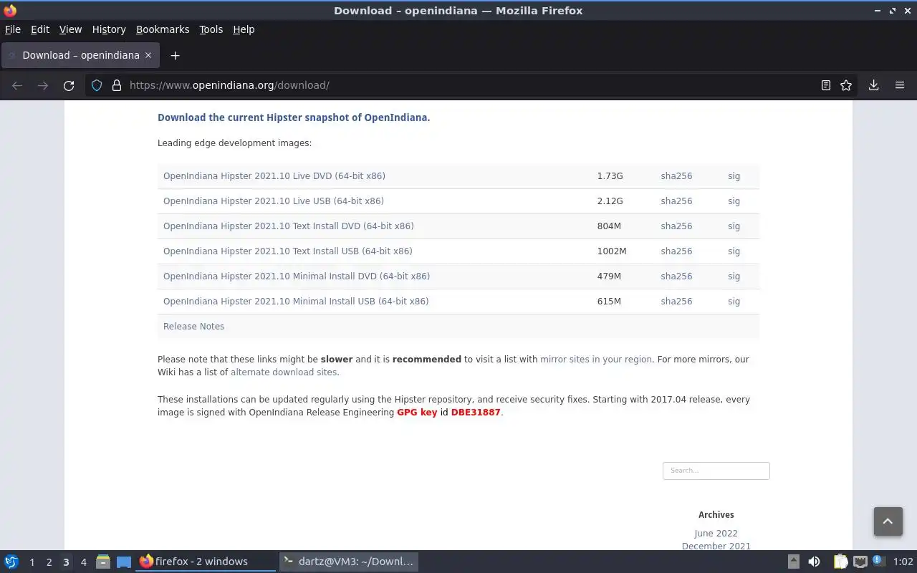
Task: Switch to virtual desktop 2
Action: click(x=49, y=562)
